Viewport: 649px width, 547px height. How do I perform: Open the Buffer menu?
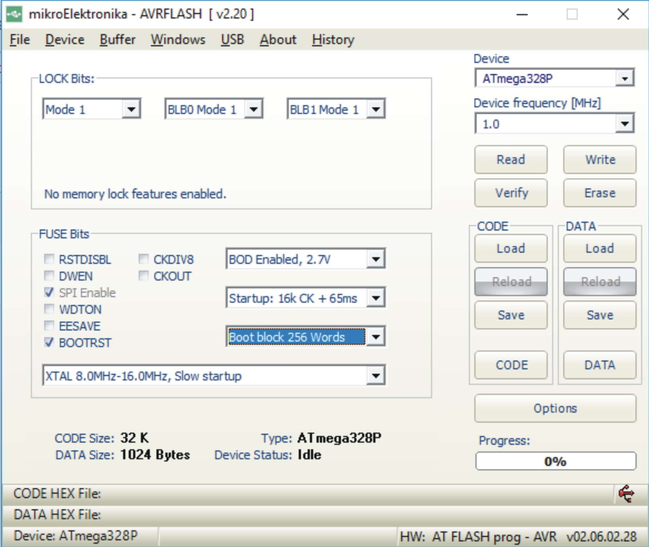tap(118, 40)
